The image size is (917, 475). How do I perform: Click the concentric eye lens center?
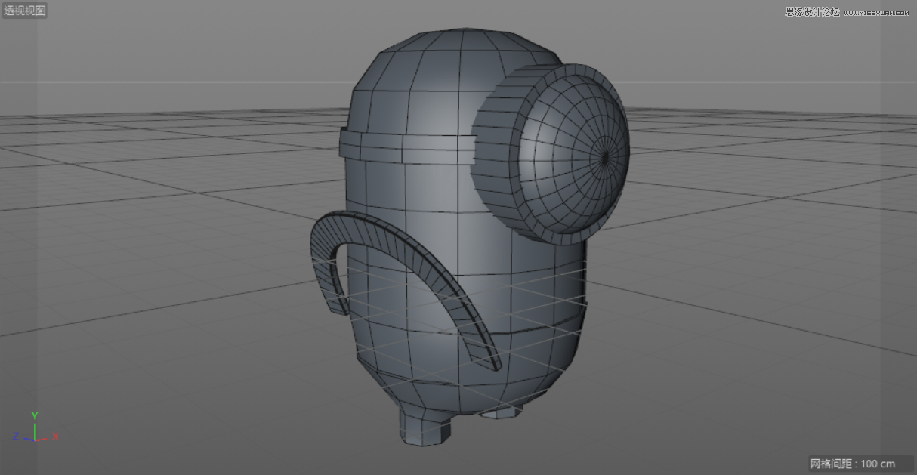(606, 157)
